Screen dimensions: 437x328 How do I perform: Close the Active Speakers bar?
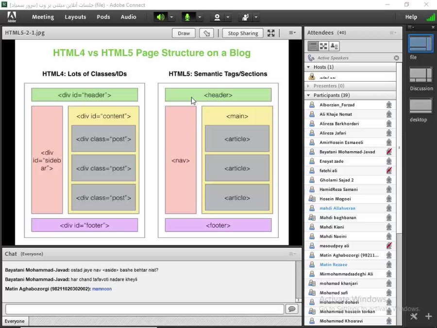(396, 58)
